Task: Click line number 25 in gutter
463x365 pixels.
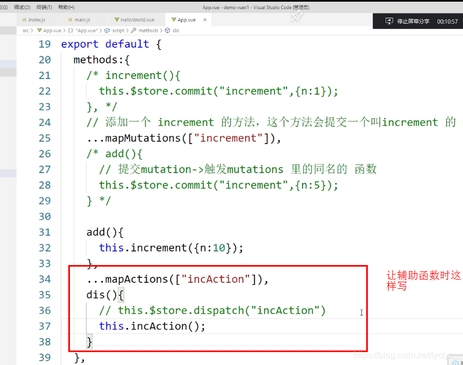Action: [45, 138]
